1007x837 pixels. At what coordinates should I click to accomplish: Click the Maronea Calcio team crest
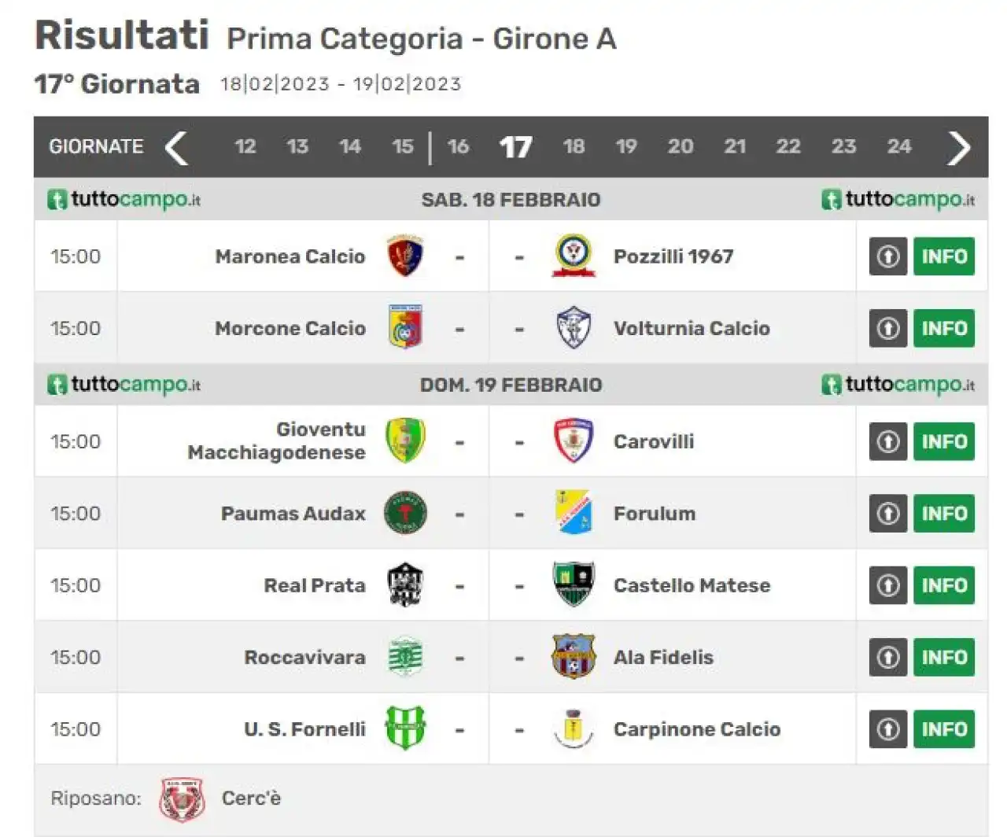pos(406,256)
